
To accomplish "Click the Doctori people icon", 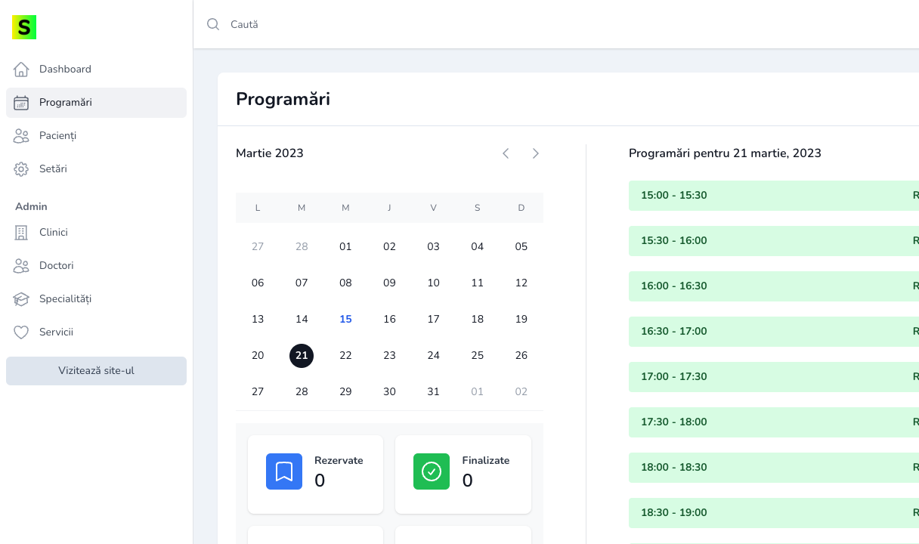I will point(21,266).
